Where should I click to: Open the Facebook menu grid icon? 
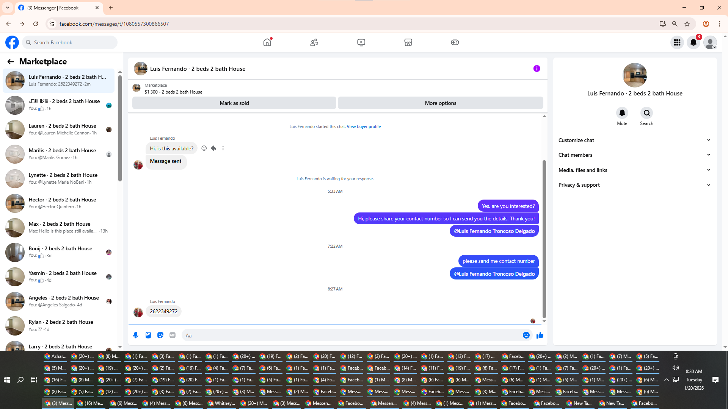pyautogui.click(x=677, y=42)
